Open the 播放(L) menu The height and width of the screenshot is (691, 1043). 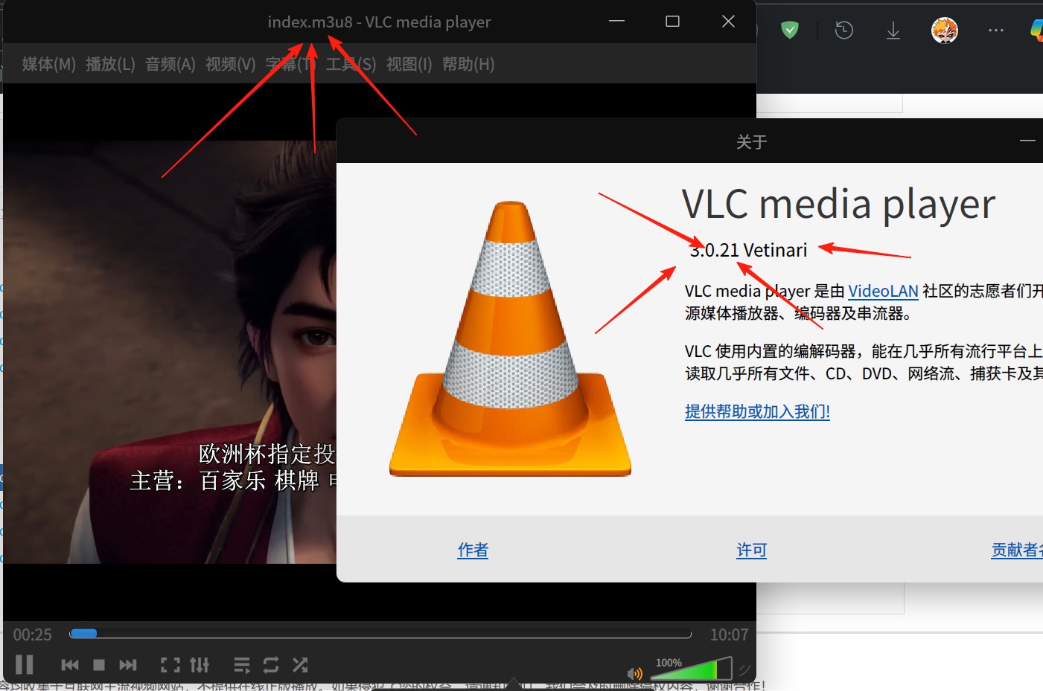coord(110,64)
